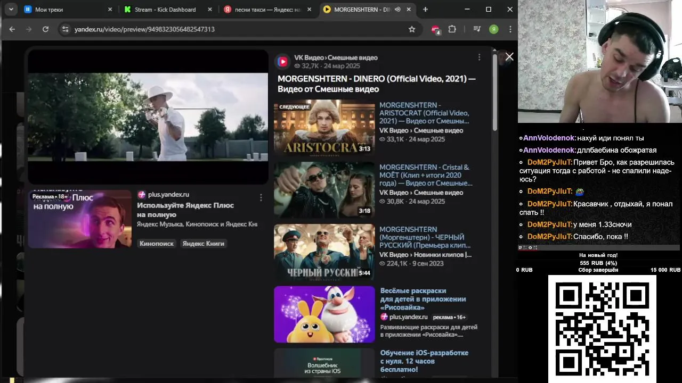Open VK Видео › Смешные видео source link

click(336, 57)
